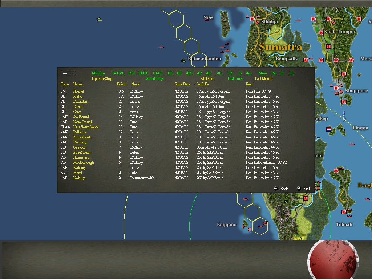Show only TK class sunk ships

[x=230, y=73]
